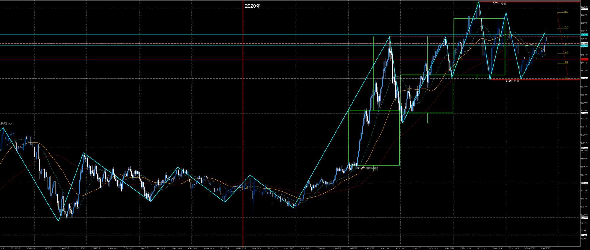Click the 2020年 label at top
The image size is (590, 250).
coord(253,6)
